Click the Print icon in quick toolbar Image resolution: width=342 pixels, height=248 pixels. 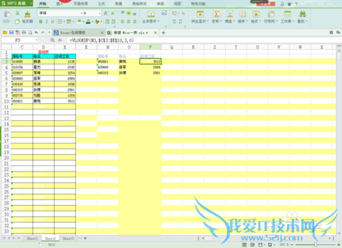(24, 33)
